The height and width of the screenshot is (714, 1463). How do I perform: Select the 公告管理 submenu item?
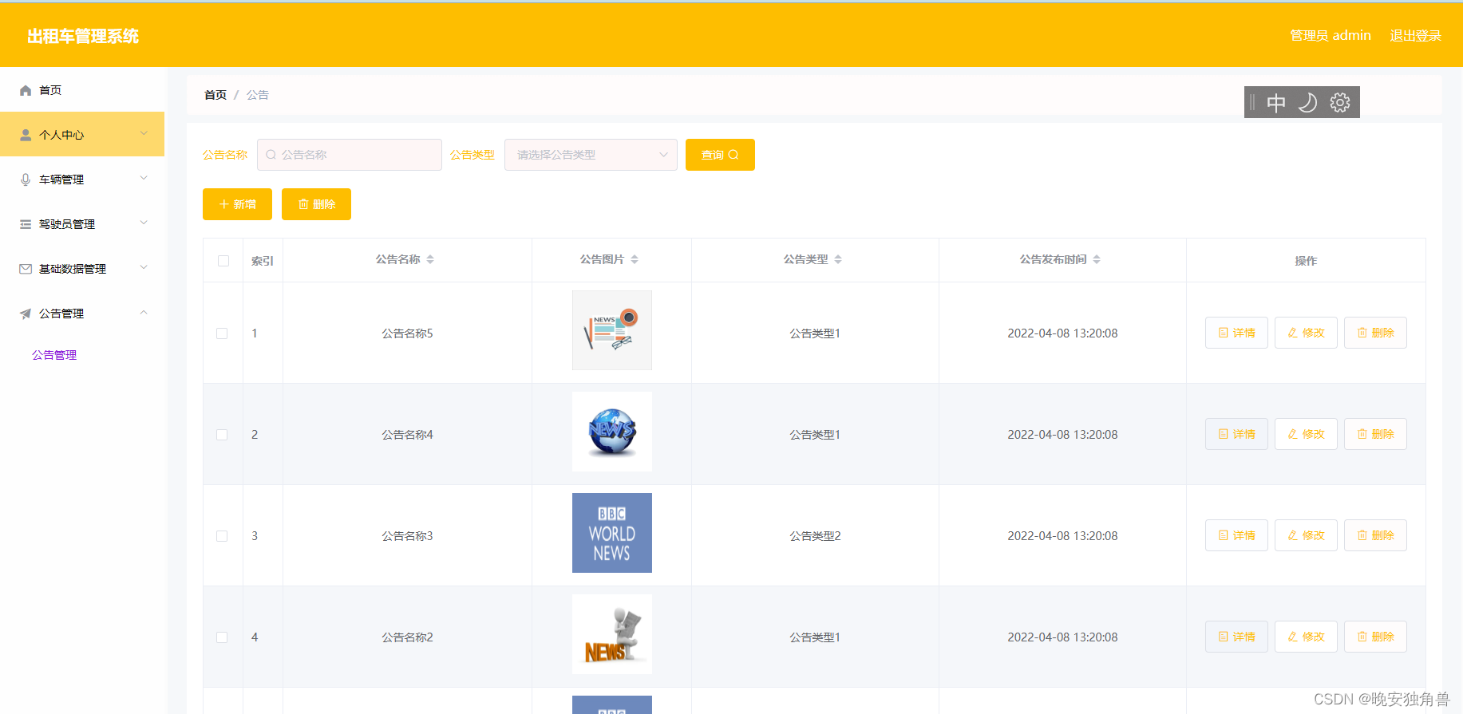(x=54, y=355)
